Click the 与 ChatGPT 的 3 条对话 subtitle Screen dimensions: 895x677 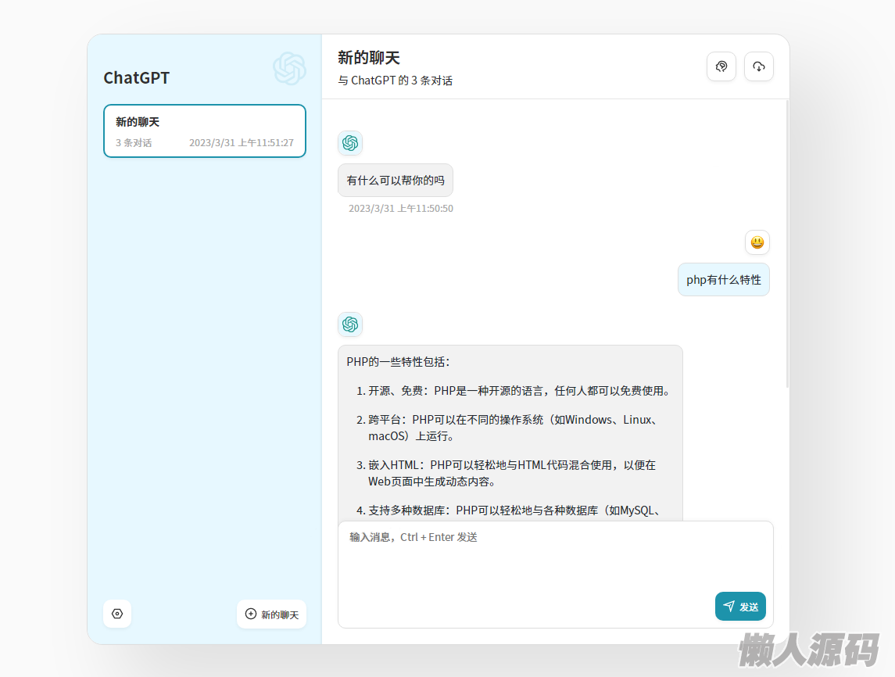(395, 81)
